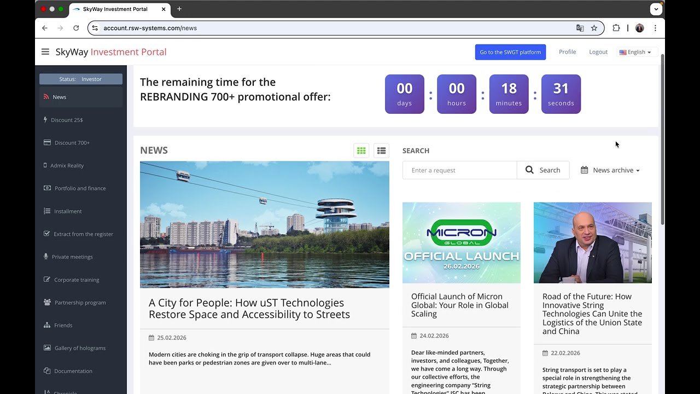Click the Extract from the register icon
Screen dimensions: 700x394
[46, 234]
